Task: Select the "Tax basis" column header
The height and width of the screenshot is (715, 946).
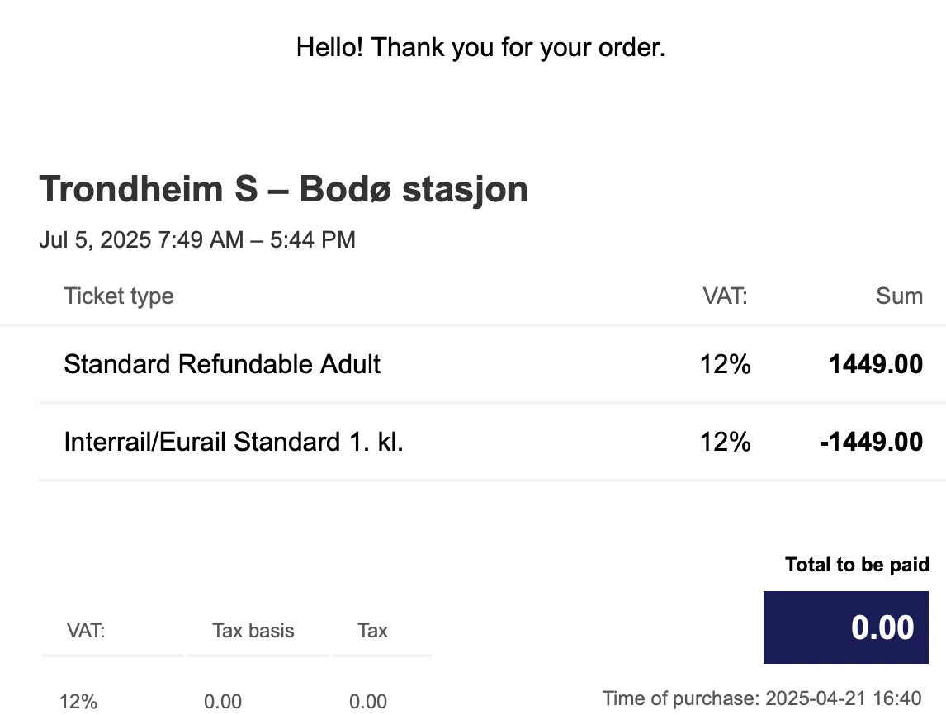Action: click(x=253, y=631)
